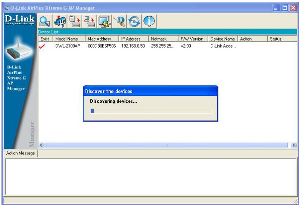The height and width of the screenshot is (205, 299).
Task: Sort by Netmask column header
Action: [163, 39]
